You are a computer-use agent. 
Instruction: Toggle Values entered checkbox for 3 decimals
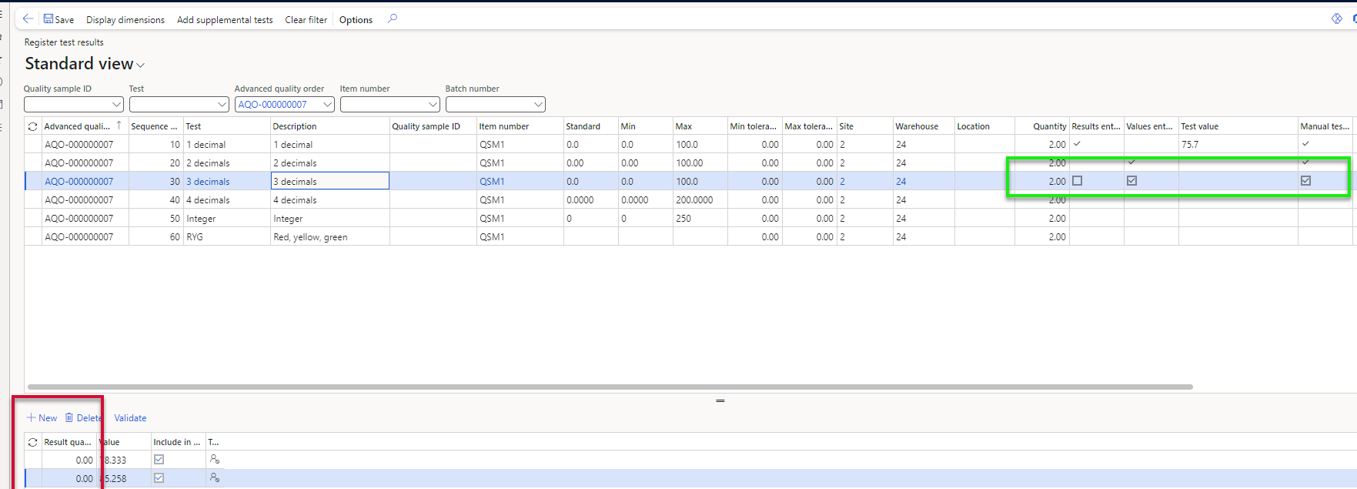point(1131,181)
